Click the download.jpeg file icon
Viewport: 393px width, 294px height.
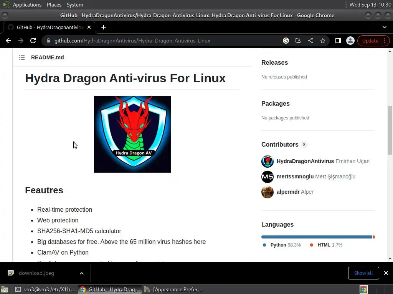pos(11,273)
